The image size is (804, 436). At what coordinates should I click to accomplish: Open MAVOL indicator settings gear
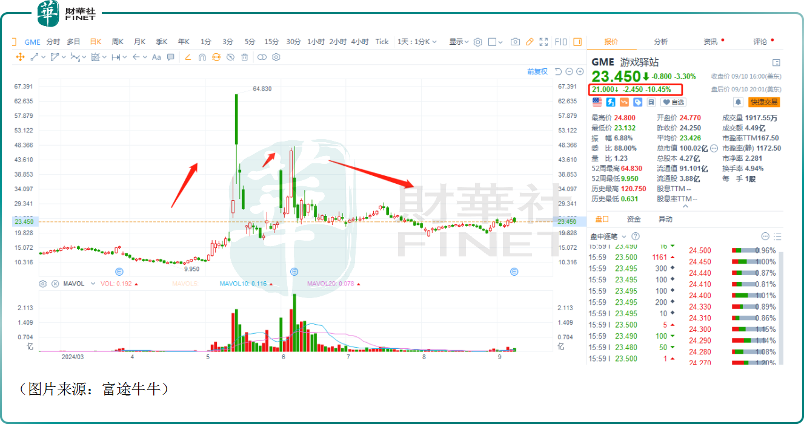[x=43, y=284]
